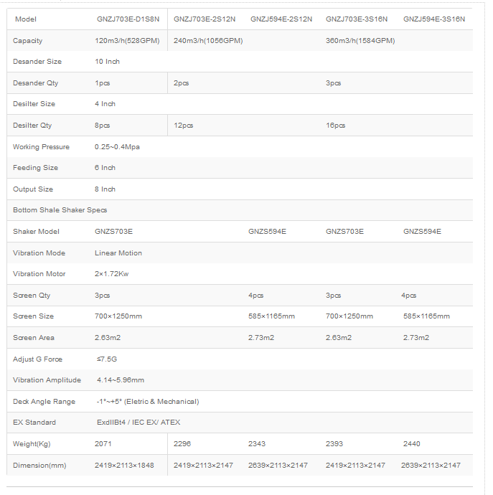Select the GNZJ594E-2S12N column header
Screen dimensions: 493x495
[x=281, y=19]
